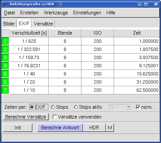Click ISO cell 200 in row 4

(98, 66)
